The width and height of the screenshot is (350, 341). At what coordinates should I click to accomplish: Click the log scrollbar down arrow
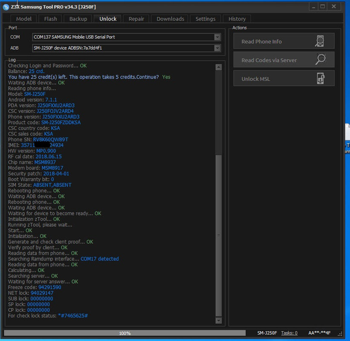[219, 321]
